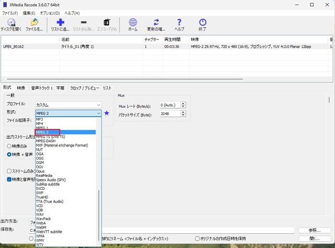335x248 pixels.
Task: Choose TTA (True Audio) format
Action: pos(65,201)
